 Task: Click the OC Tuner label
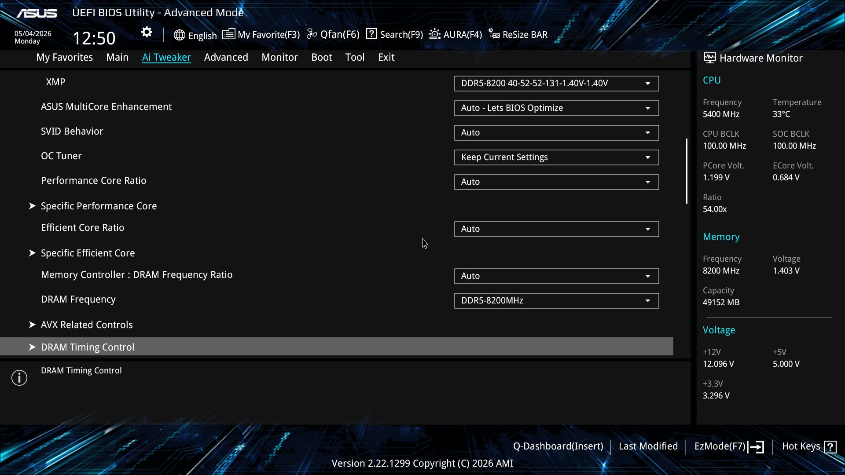coord(61,156)
